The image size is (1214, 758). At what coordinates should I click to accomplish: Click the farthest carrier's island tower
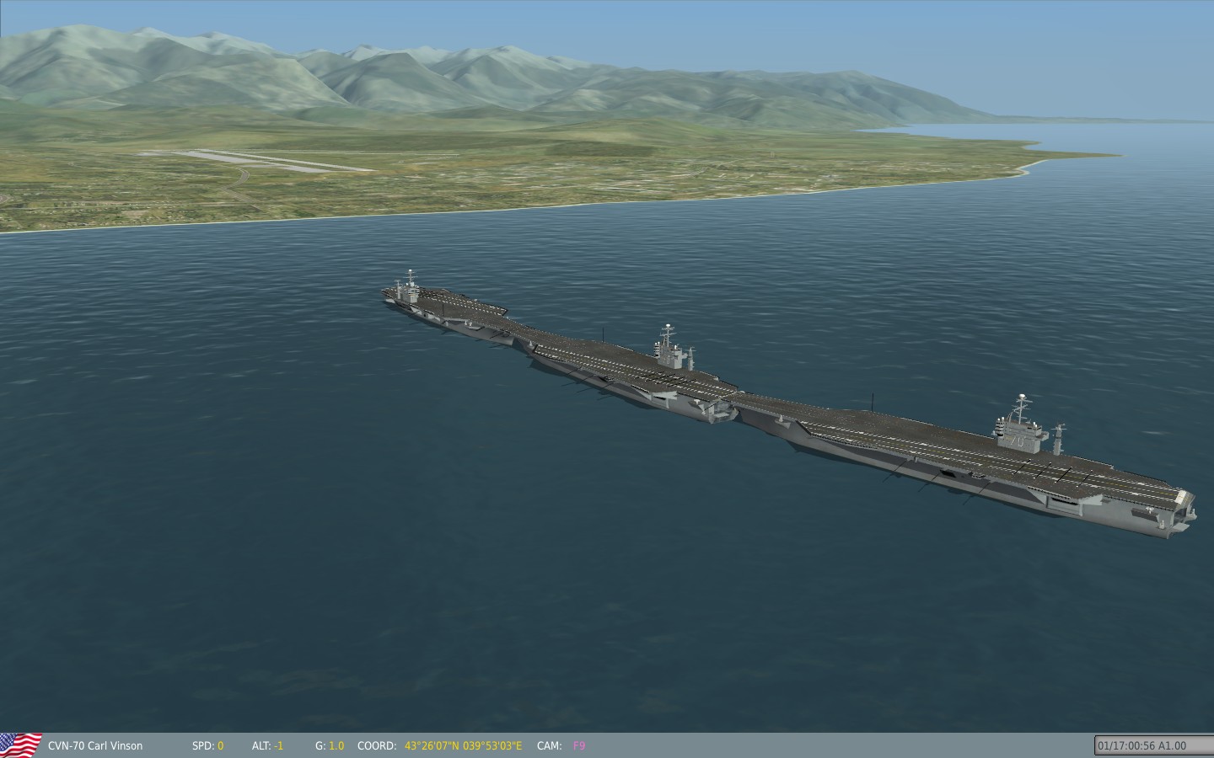coord(411,286)
